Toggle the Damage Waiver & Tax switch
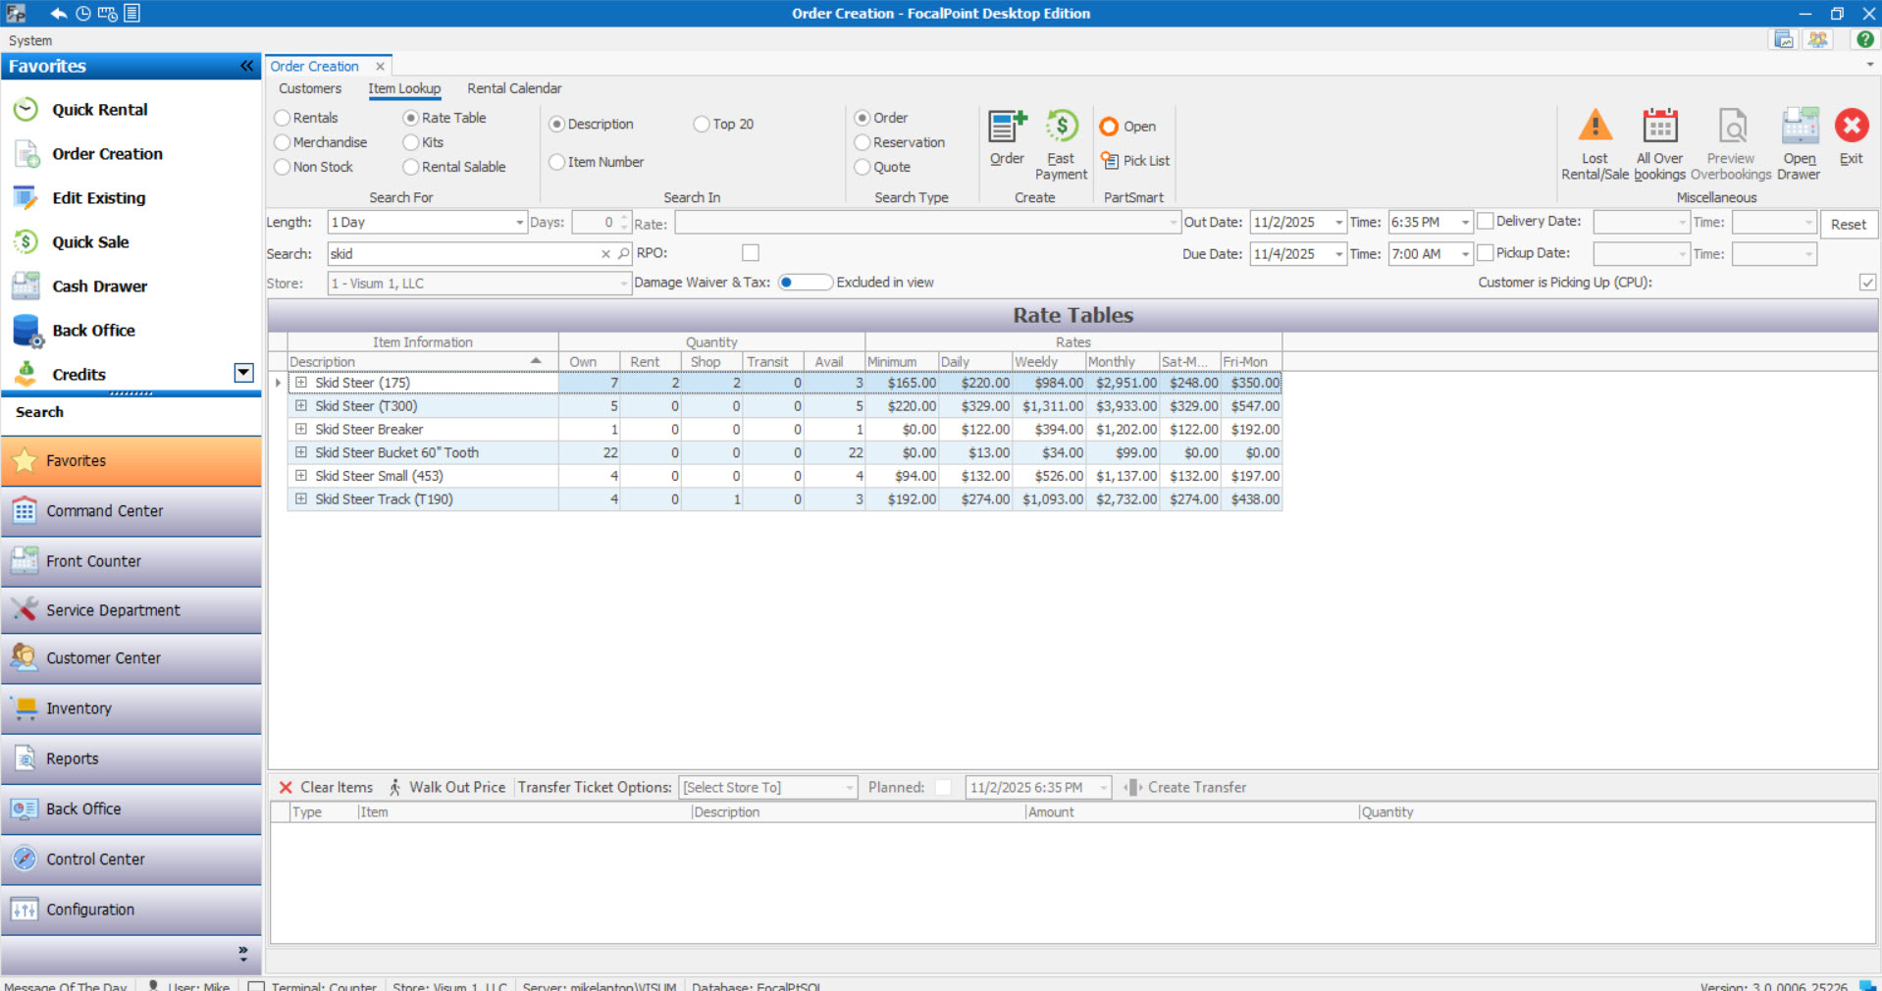The image size is (1882, 991). (x=805, y=283)
